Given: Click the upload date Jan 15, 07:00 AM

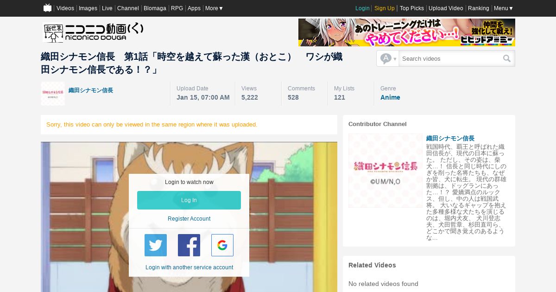Looking at the screenshot, I should pos(203,97).
